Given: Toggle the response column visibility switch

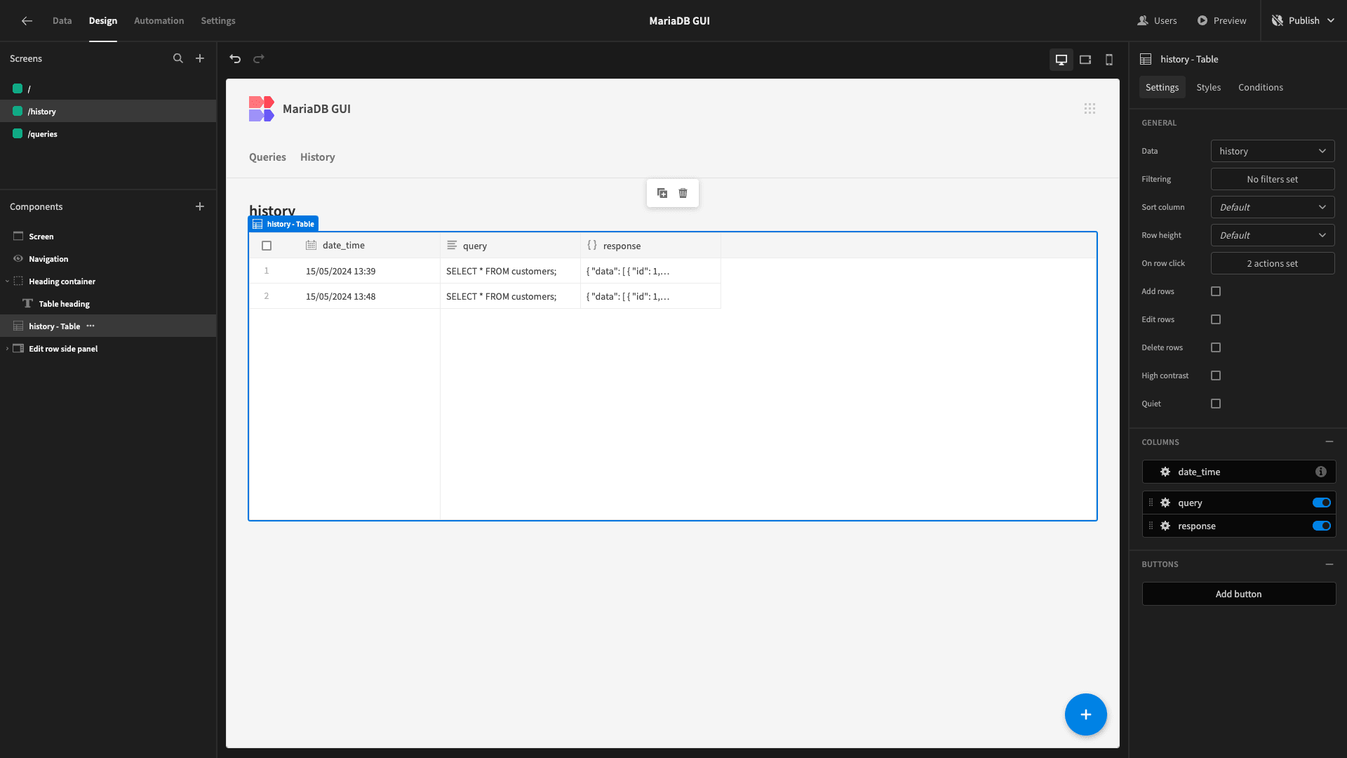Looking at the screenshot, I should click(x=1322, y=526).
